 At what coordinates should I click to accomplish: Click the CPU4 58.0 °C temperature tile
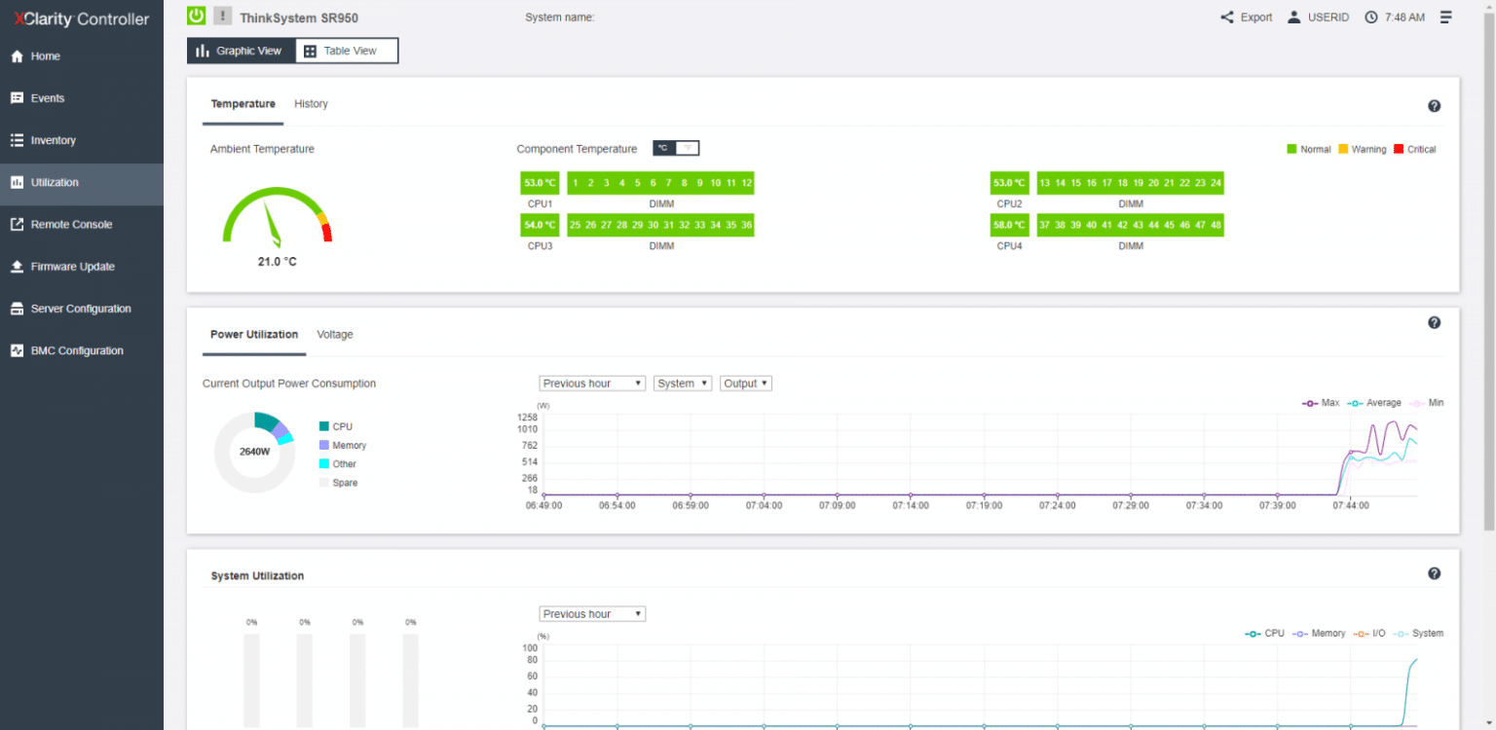tap(1010, 225)
